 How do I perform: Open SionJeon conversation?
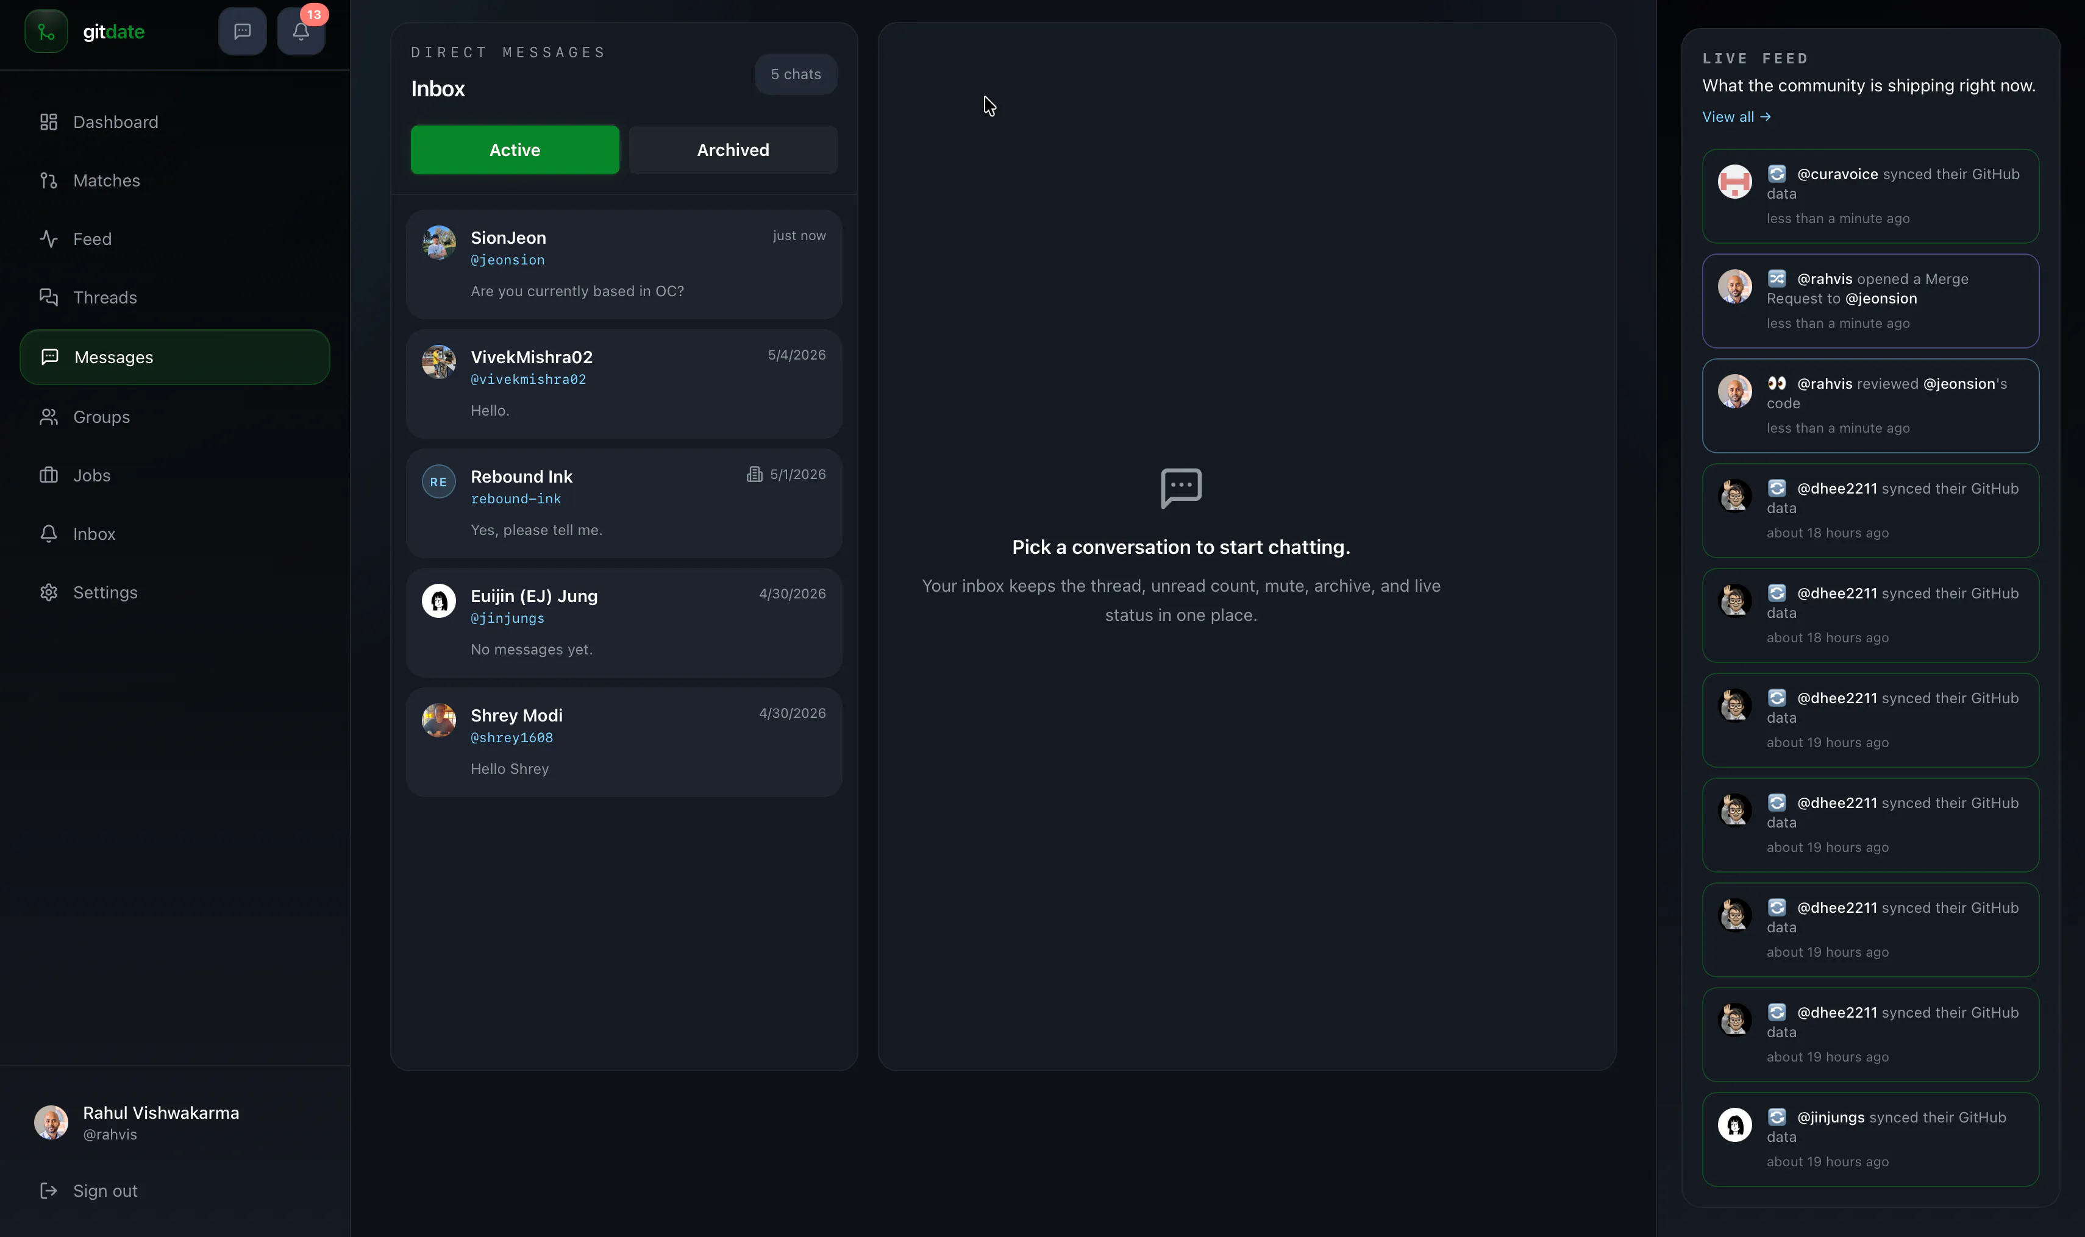tap(624, 264)
